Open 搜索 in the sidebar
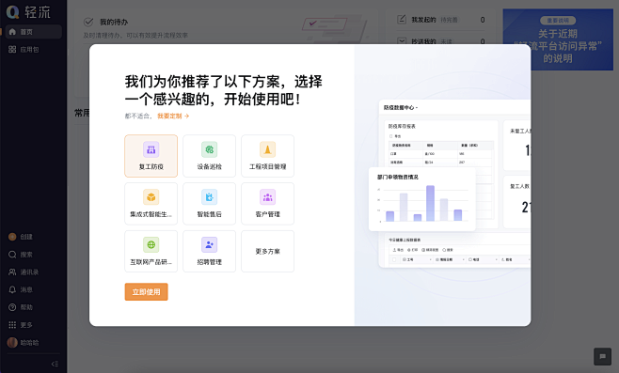619x373 pixels. (x=21, y=255)
